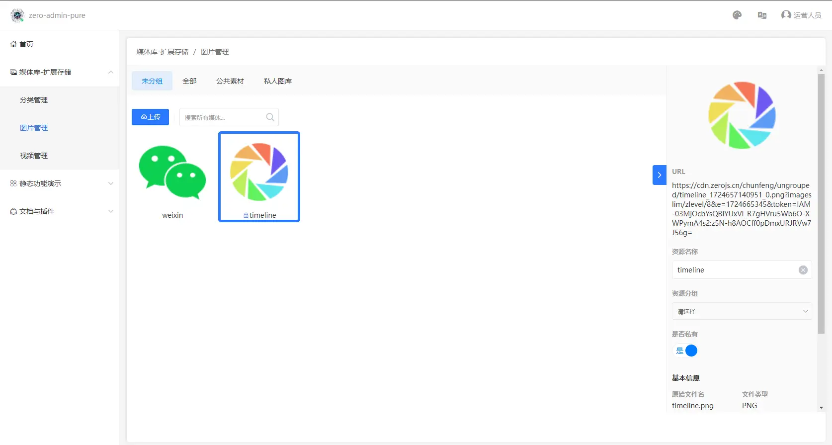Clear the timeline resource name field
Image resolution: width=832 pixels, height=445 pixels.
pyautogui.click(x=803, y=270)
